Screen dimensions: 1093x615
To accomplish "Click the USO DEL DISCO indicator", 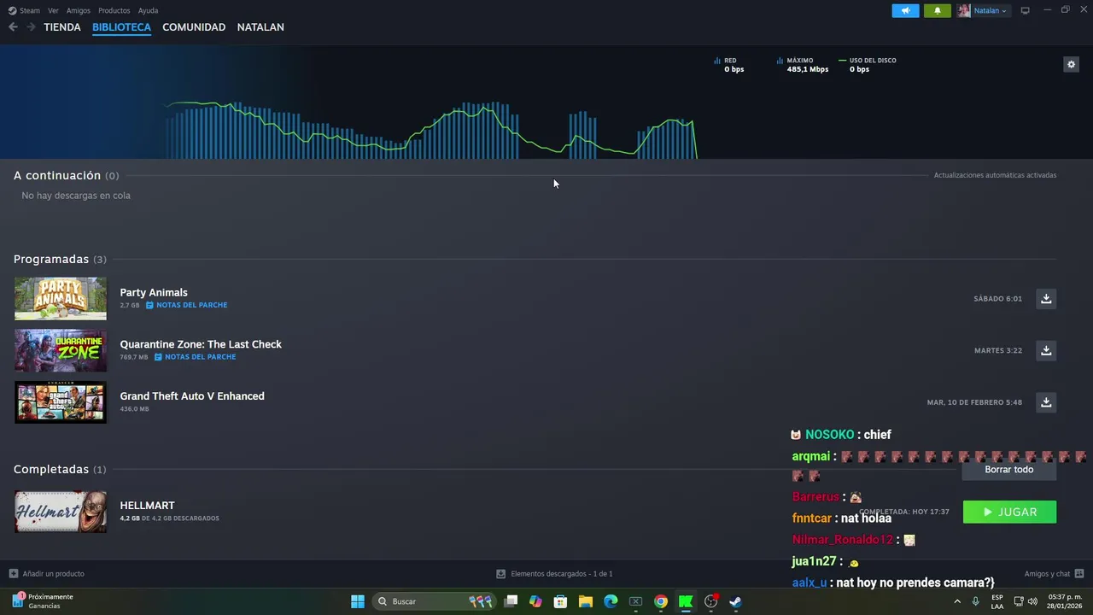I will pyautogui.click(x=868, y=65).
